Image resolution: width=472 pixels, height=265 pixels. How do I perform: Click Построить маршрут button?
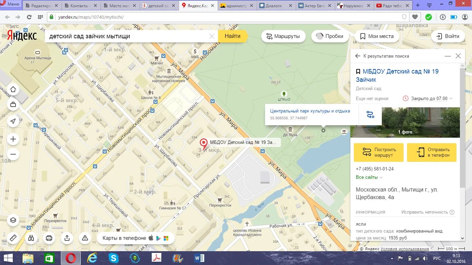[x=379, y=153]
